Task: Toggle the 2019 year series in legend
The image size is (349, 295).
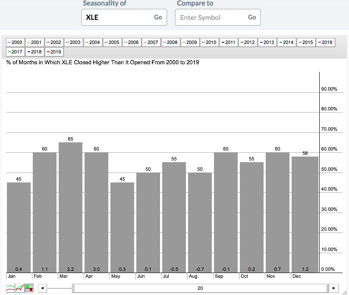Action: click(x=54, y=52)
